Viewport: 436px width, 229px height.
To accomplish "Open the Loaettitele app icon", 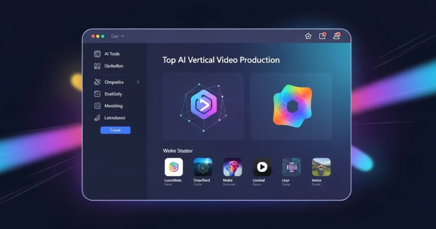I will (174, 167).
